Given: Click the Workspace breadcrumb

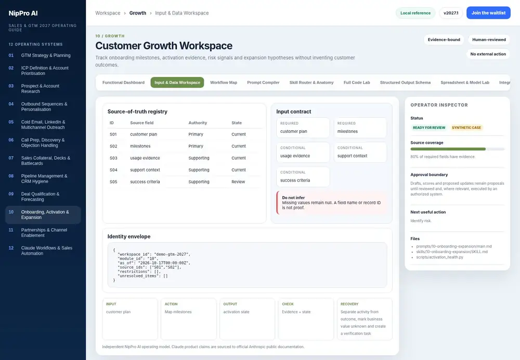Looking at the screenshot, I should (x=108, y=13).
